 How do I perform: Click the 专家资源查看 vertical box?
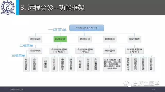pyautogui.click(x=26, y=64)
